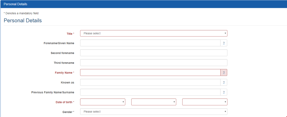This screenshot has width=287, height=117.
Task: Focus the Known as input field
Action: tap(150, 82)
